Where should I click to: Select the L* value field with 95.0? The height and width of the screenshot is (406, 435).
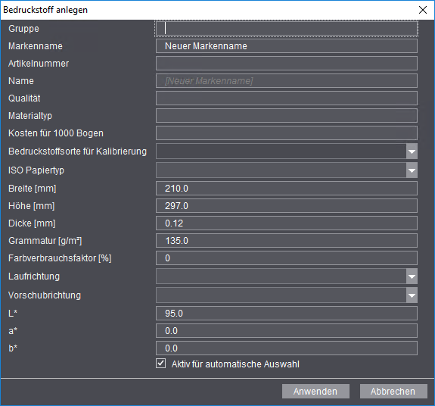coord(287,314)
